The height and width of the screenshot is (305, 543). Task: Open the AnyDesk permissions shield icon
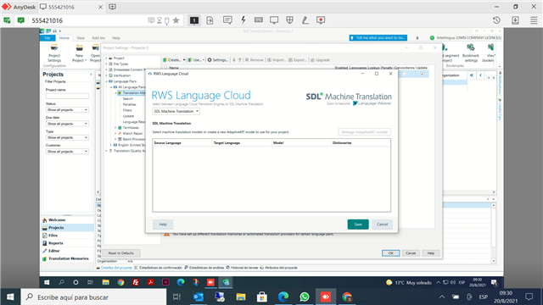pyautogui.click(x=289, y=20)
